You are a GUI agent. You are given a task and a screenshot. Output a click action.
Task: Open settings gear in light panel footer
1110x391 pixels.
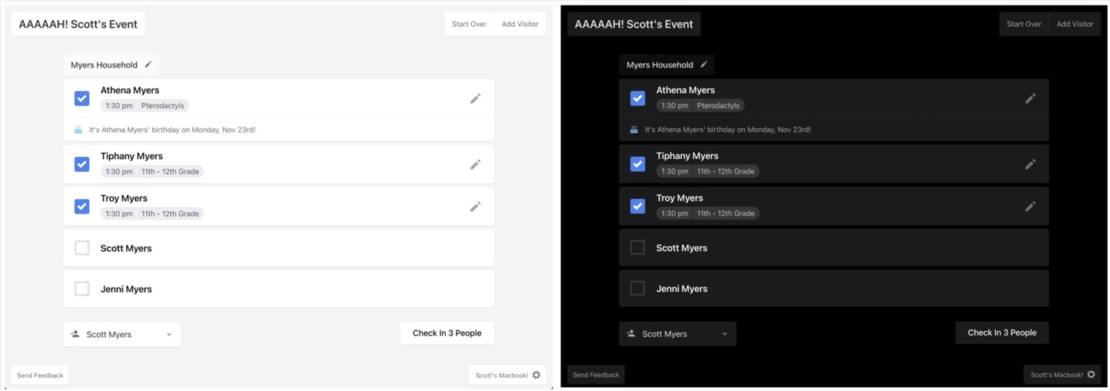tap(537, 375)
